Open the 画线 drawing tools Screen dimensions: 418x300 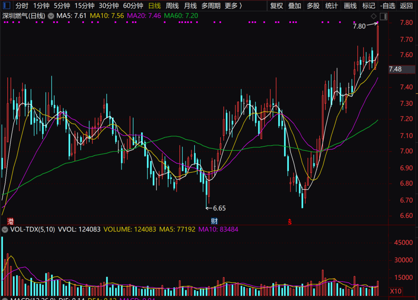(x=350, y=6)
